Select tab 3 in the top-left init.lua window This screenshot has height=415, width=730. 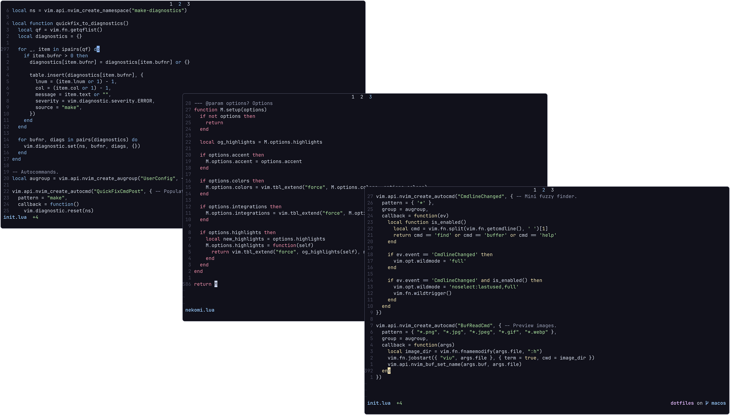pyautogui.click(x=188, y=4)
